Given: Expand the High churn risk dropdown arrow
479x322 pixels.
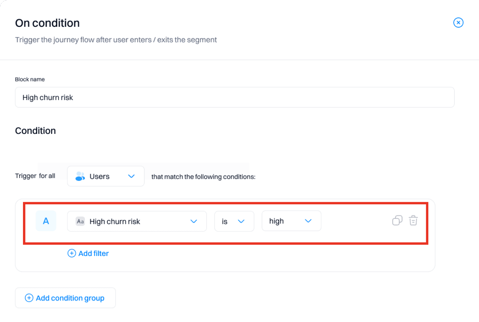Looking at the screenshot, I should click(194, 221).
